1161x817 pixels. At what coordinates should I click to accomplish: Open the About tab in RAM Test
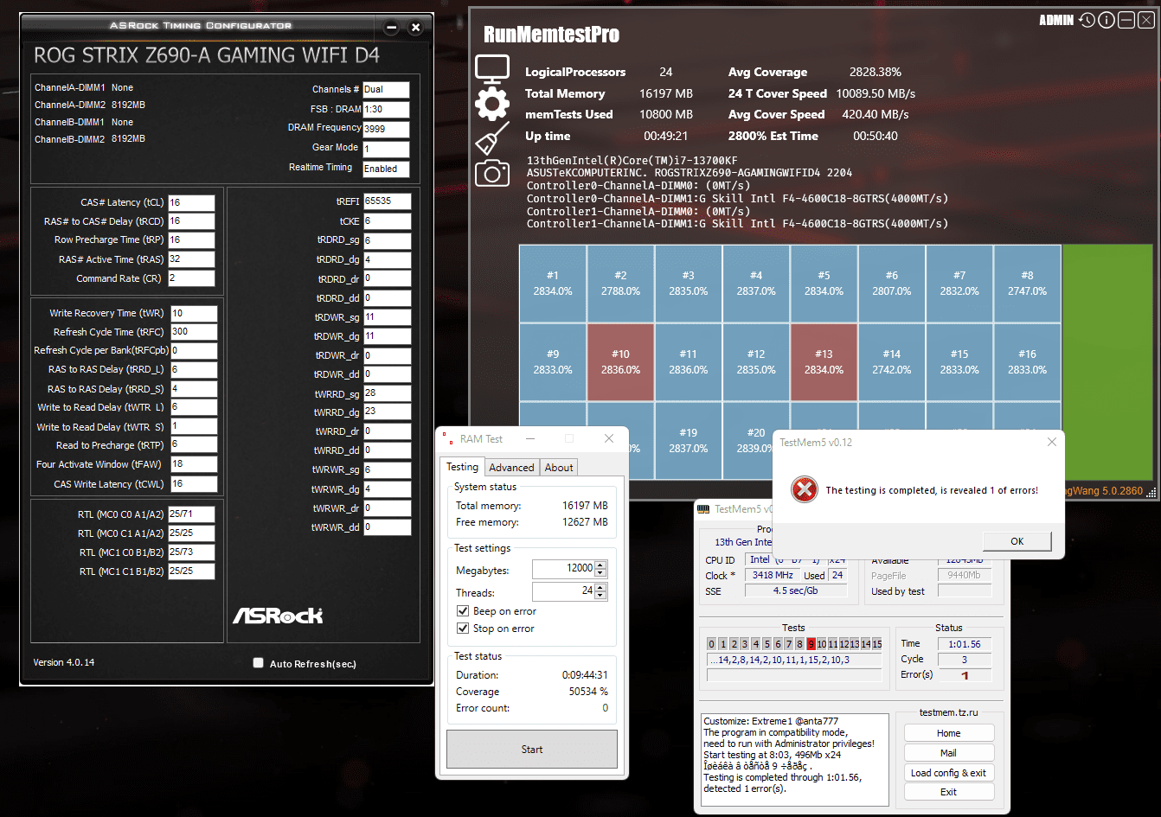(x=559, y=468)
